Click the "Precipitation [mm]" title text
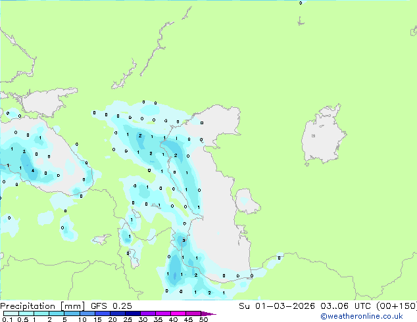This screenshot has width=417, height=322. [43, 306]
